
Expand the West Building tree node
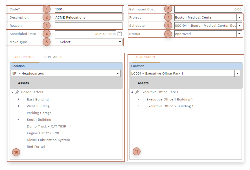point(19,106)
